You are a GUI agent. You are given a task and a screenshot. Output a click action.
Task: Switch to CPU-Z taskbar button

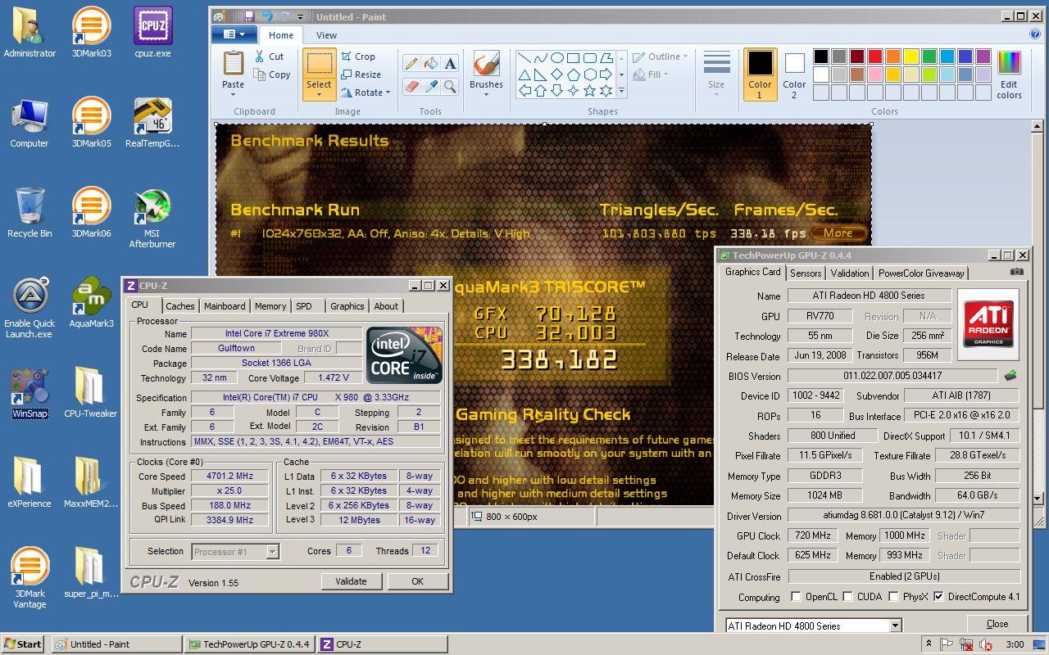pos(382,644)
